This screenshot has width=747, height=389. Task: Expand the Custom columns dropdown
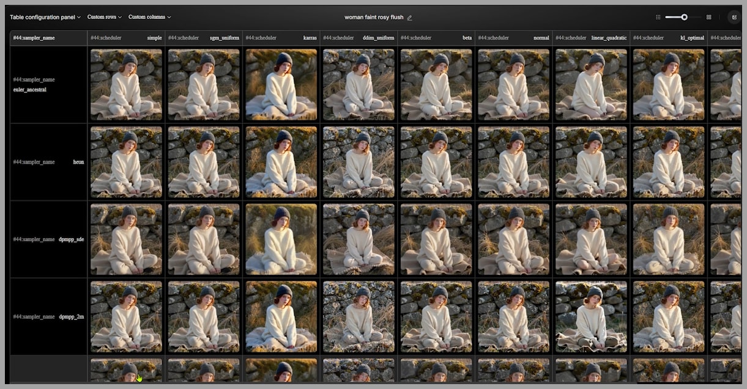click(149, 17)
